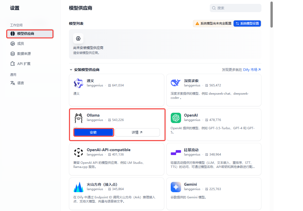Click the OpenAI green logo
This screenshot has height=211, width=303.
coord(176,118)
